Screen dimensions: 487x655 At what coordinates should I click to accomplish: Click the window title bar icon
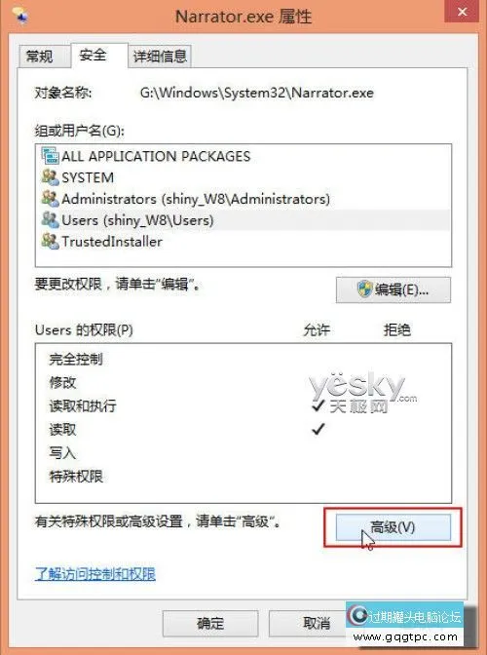click(x=20, y=16)
